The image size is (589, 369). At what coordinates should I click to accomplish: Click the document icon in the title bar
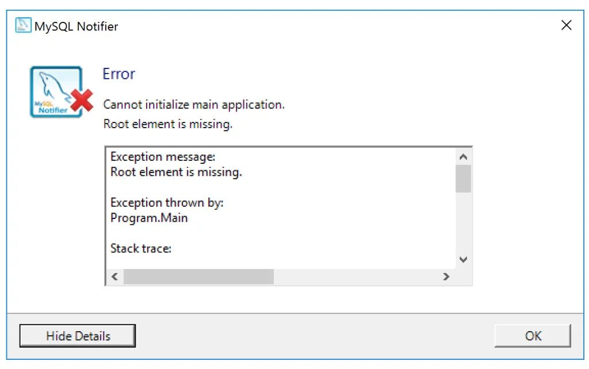point(23,26)
